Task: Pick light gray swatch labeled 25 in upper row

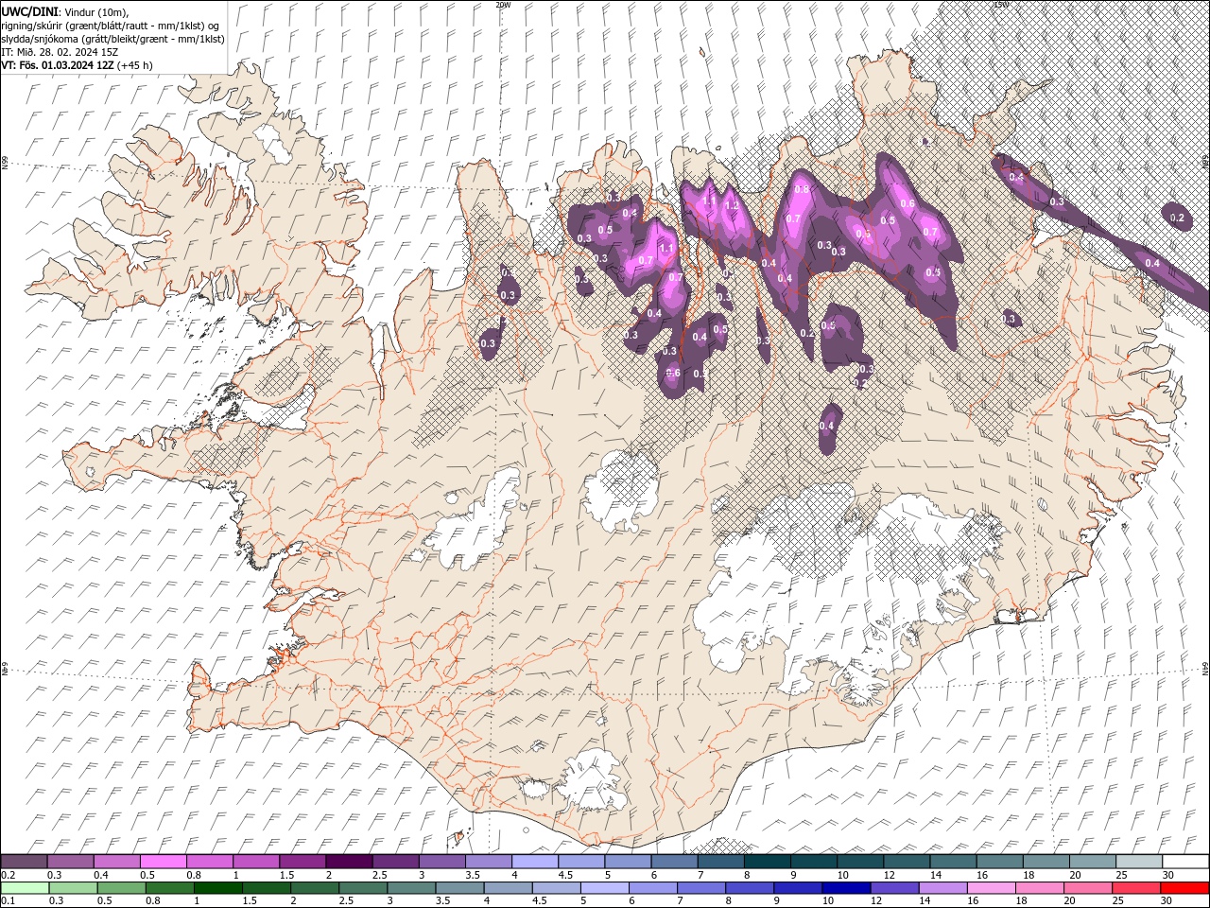Action: (x=1139, y=862)
